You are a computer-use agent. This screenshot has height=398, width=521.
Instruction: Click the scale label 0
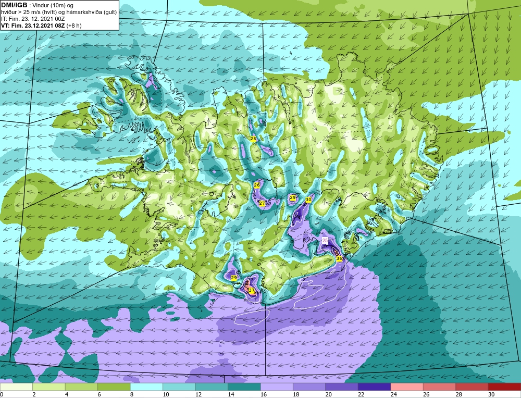click(2, 394)
